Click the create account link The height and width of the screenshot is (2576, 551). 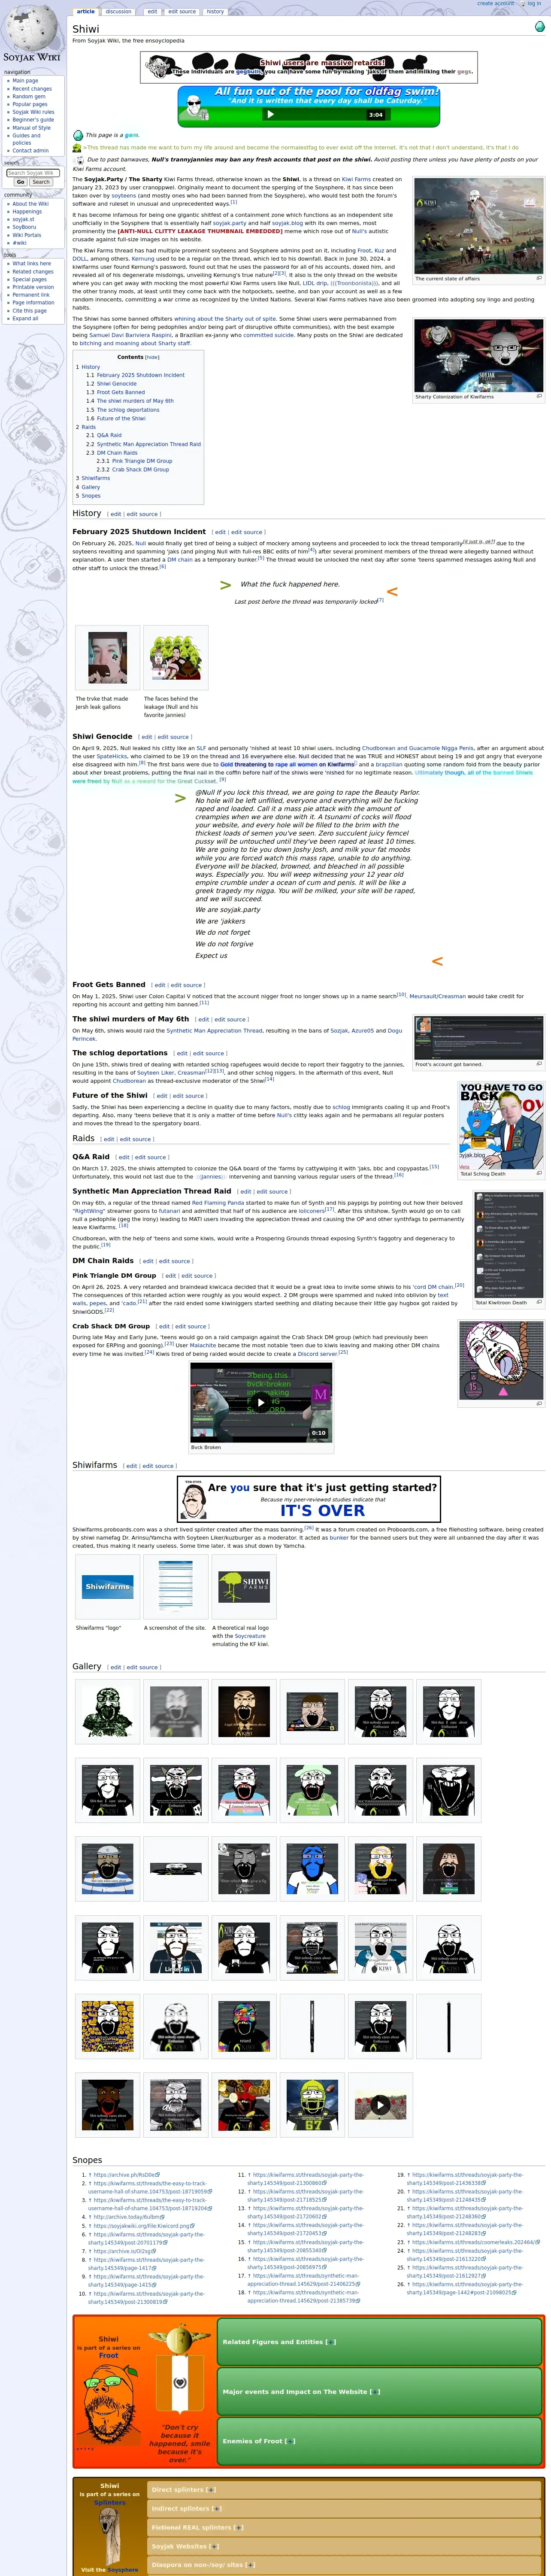pyautogui.click(x=495, y=3)
